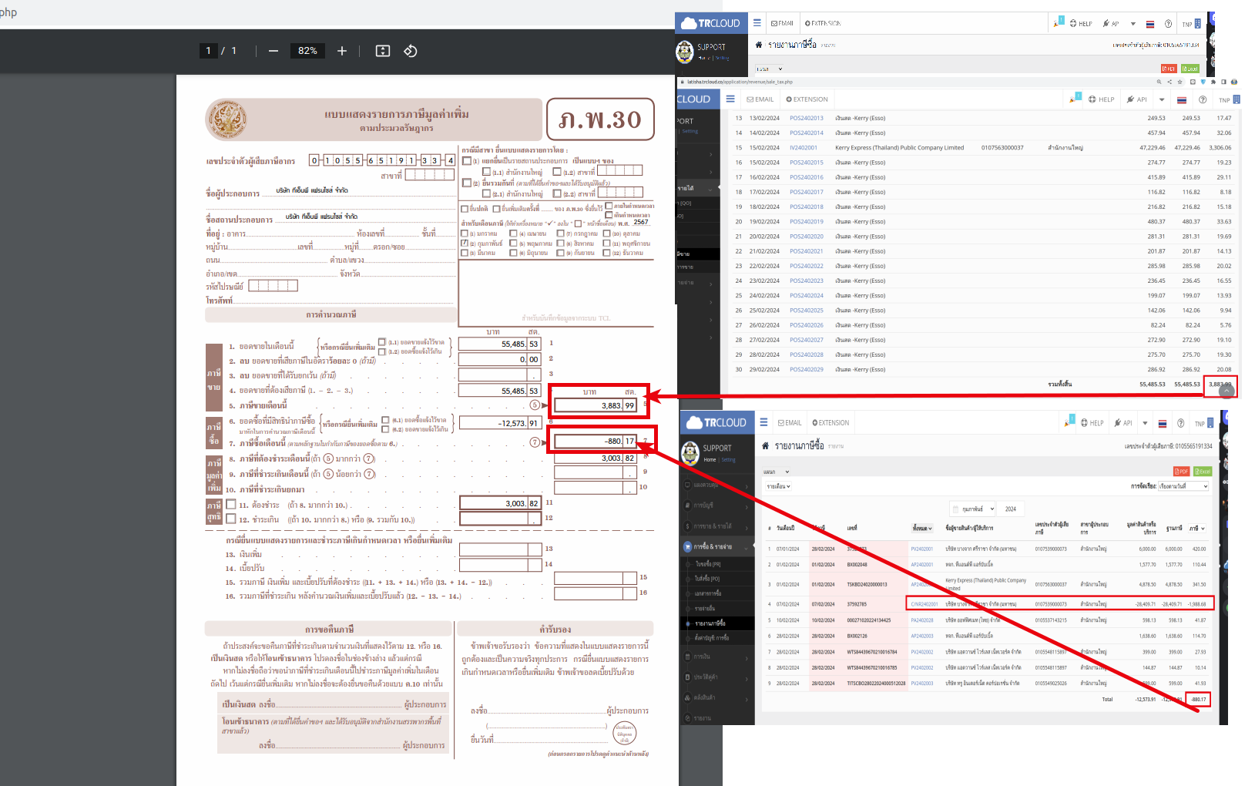This screenshot has height=786, width=1255.
Task: Click the SUPPORT avatar in bottom window
Action: pyautogui.click(x=690, y=452)
